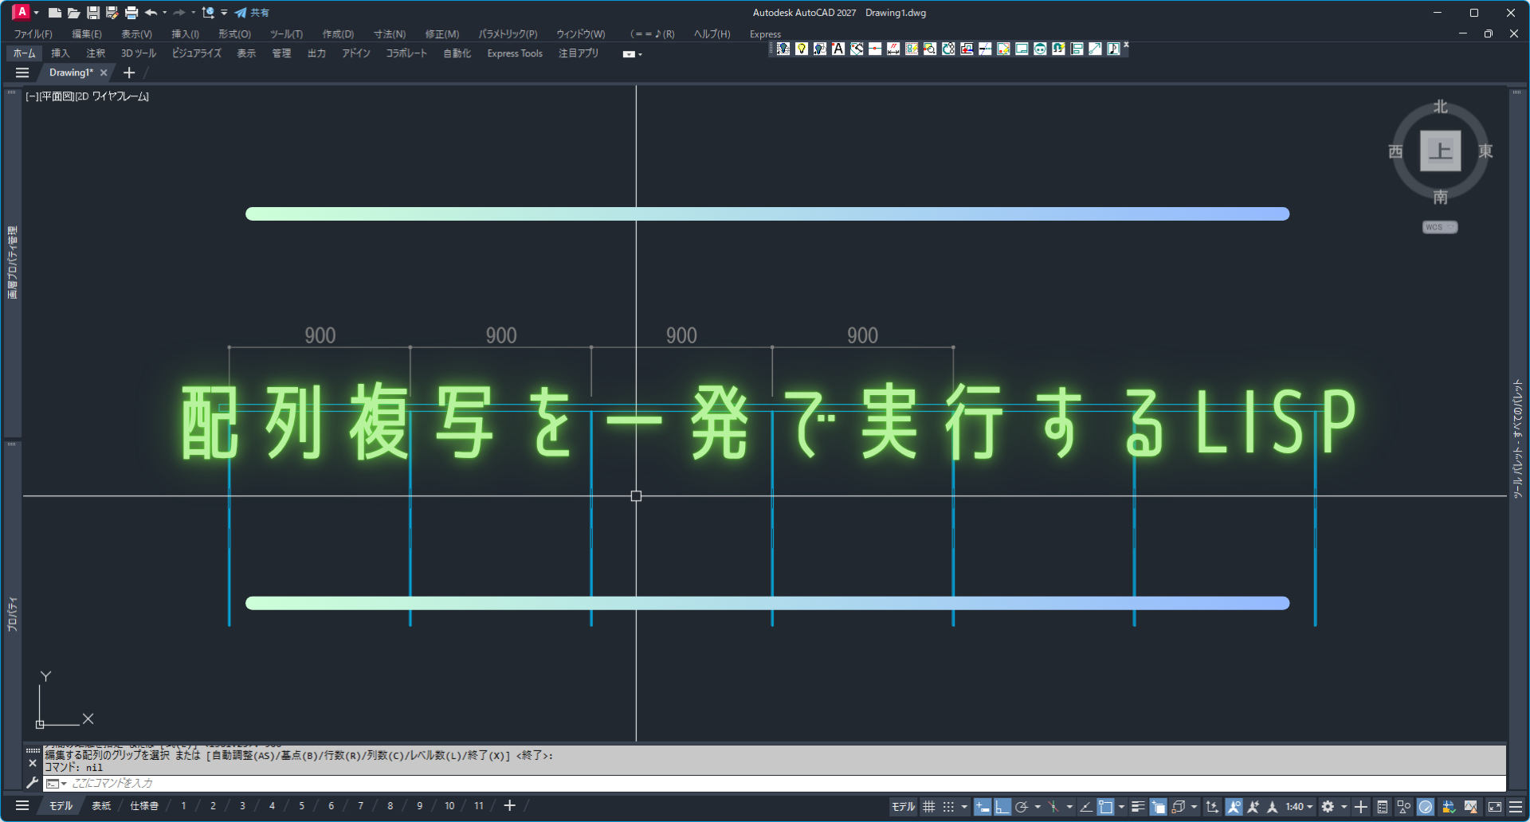Image resolution: width=1530 pixels, height=822 pixels.
Task: Click the Undo arrow icon
Action: (151, 13)
